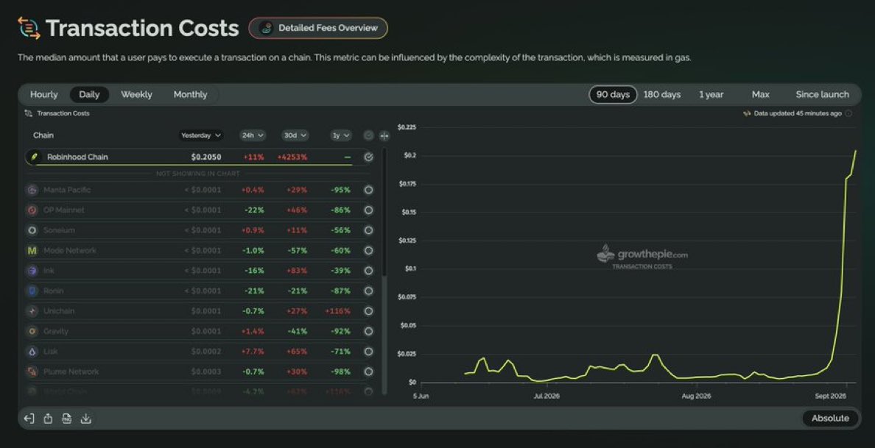Screen dimensions: 875x448
Task: Click the Data updated 45 minutes ago text
Action: (798, 113)
